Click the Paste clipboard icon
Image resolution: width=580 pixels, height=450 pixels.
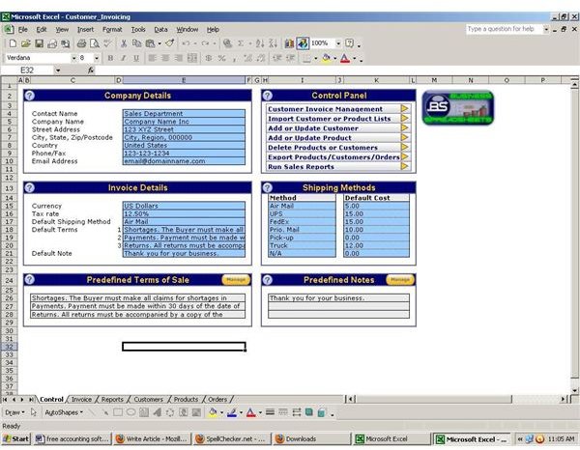pos(150,43)
